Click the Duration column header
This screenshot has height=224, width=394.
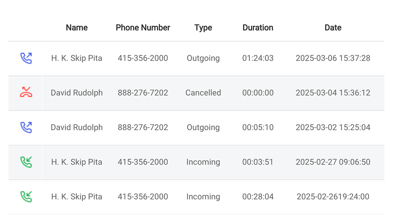click(x=258, y=27)
